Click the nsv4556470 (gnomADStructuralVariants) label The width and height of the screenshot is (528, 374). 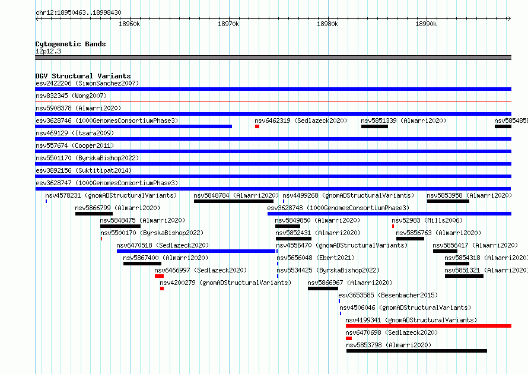click(342, 245)
